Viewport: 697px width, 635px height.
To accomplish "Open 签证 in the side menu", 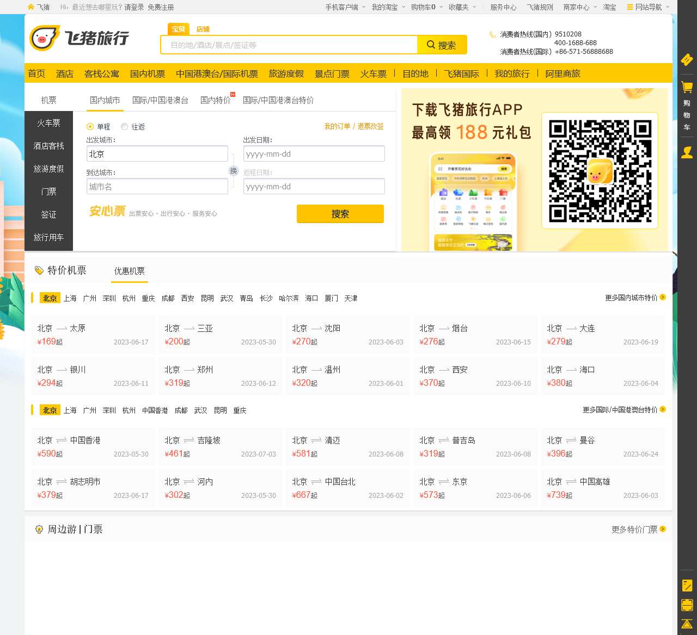I will pyautogui.click(x=49, y=214).
